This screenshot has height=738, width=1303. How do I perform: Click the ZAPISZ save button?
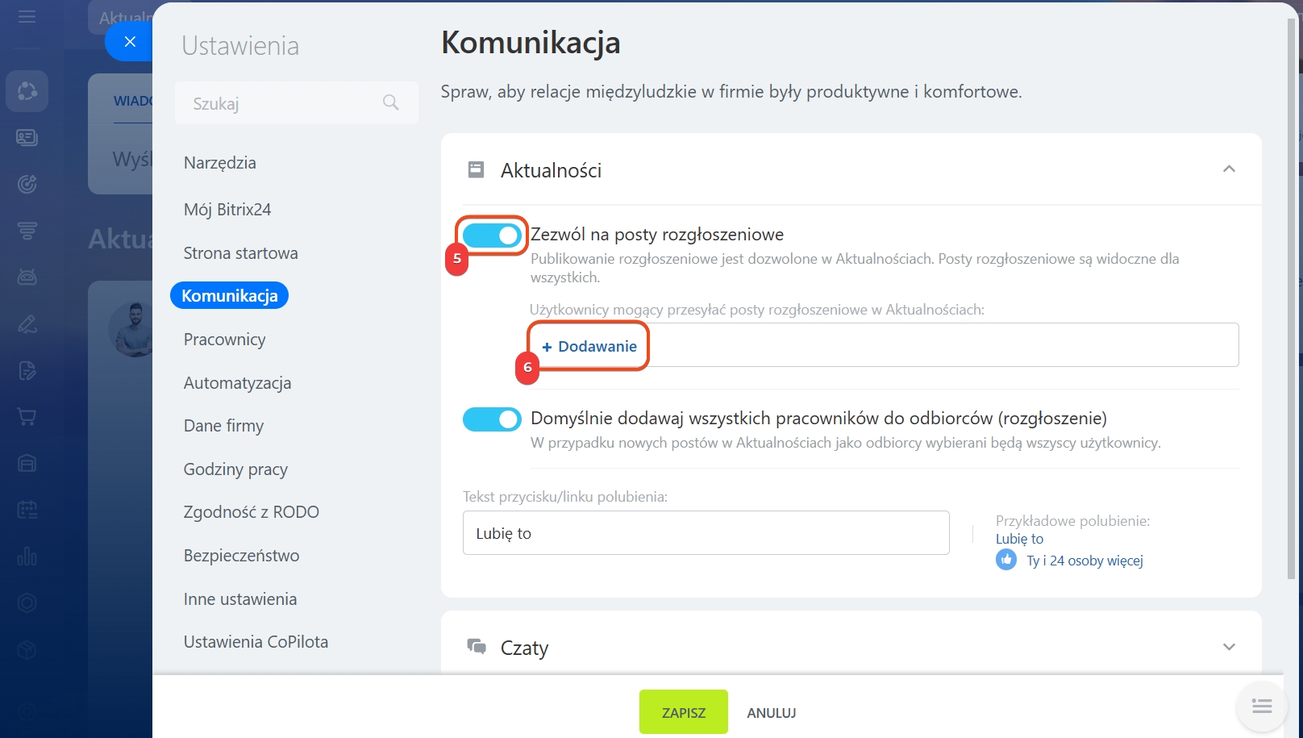tap(683, 712)
